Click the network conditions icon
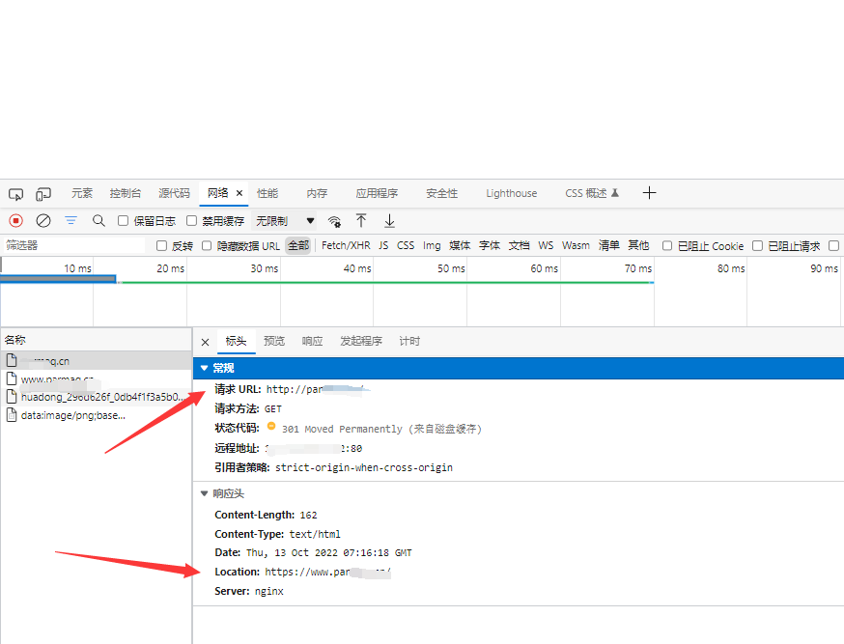This screenshot has height=644, width=844. coord(334,221)
